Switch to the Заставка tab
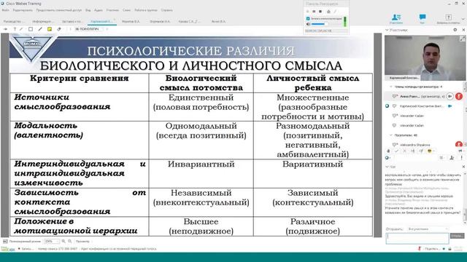The height and width of the screenshot is (262, 467). tap(72, 22)
